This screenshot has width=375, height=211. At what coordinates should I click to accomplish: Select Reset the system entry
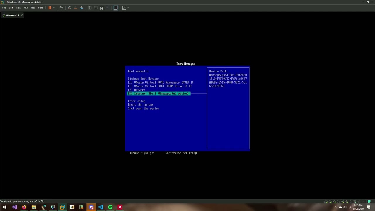(140, 105)
